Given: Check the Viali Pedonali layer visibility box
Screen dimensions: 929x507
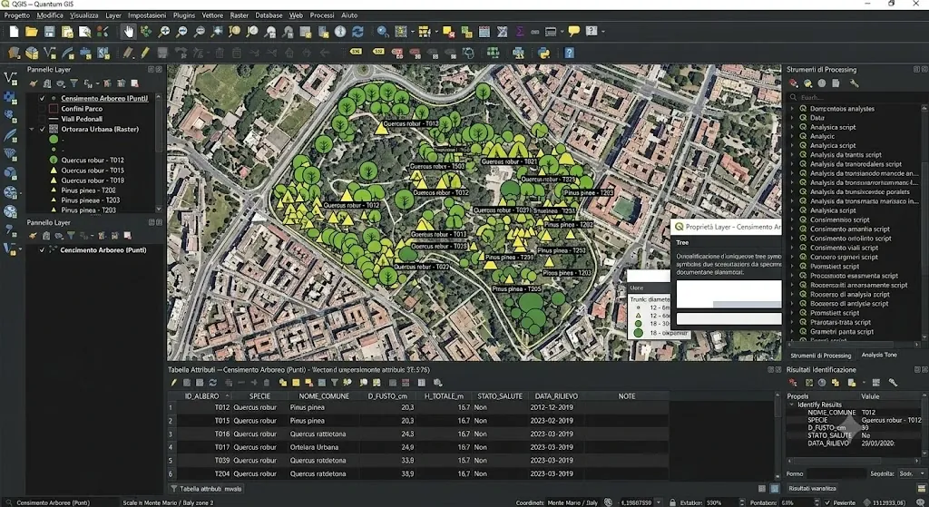Looking at the screenshot, I should point(42,119).
